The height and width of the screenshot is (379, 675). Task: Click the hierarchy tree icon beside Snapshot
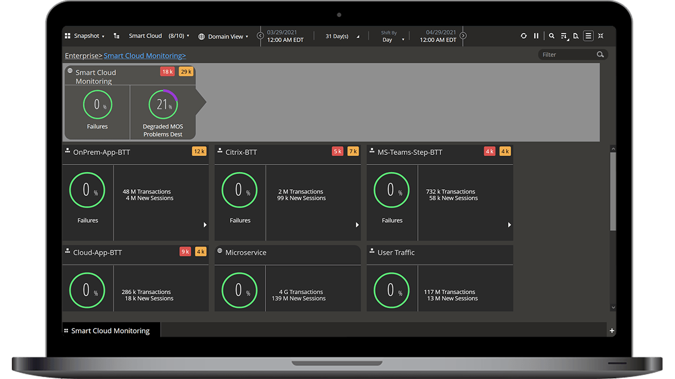[x=116, y=36]
